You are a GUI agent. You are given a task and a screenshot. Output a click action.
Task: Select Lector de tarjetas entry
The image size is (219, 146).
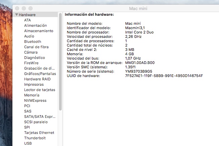[40, 90]
